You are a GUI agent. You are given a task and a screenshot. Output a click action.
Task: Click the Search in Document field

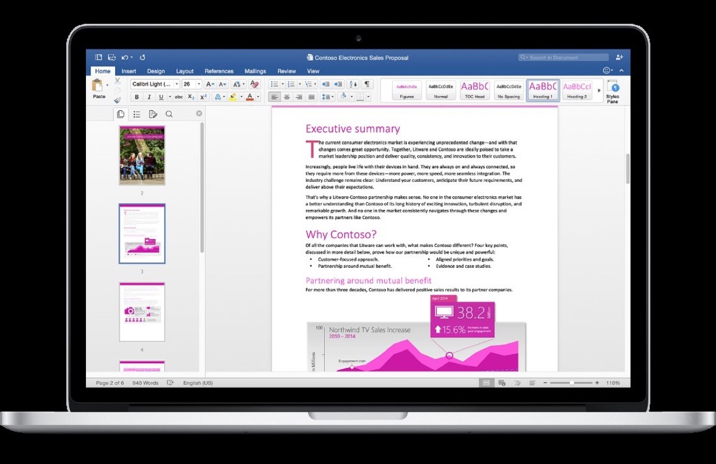563,57
